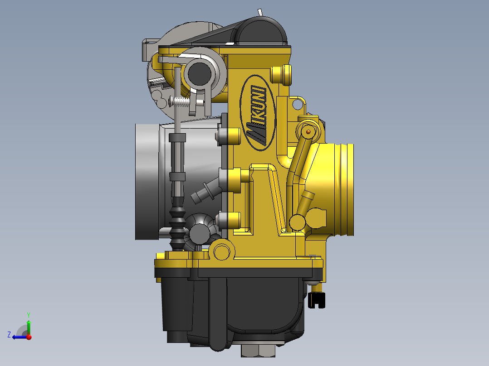Click the red origin ball of the triad

point(29,337)
